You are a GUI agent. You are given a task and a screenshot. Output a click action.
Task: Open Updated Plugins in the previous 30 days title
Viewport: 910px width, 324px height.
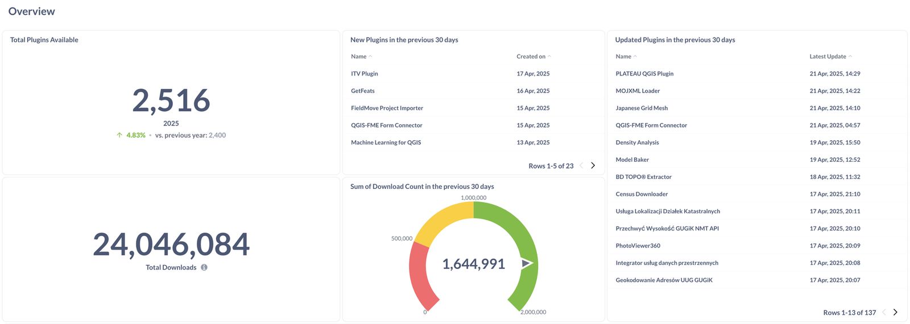pyautogui.click(x=675, y=40)
